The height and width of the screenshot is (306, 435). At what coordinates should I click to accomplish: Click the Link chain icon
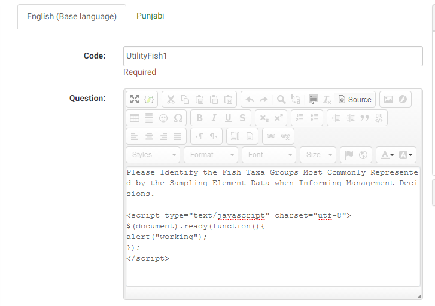click(x=271, y=136)
